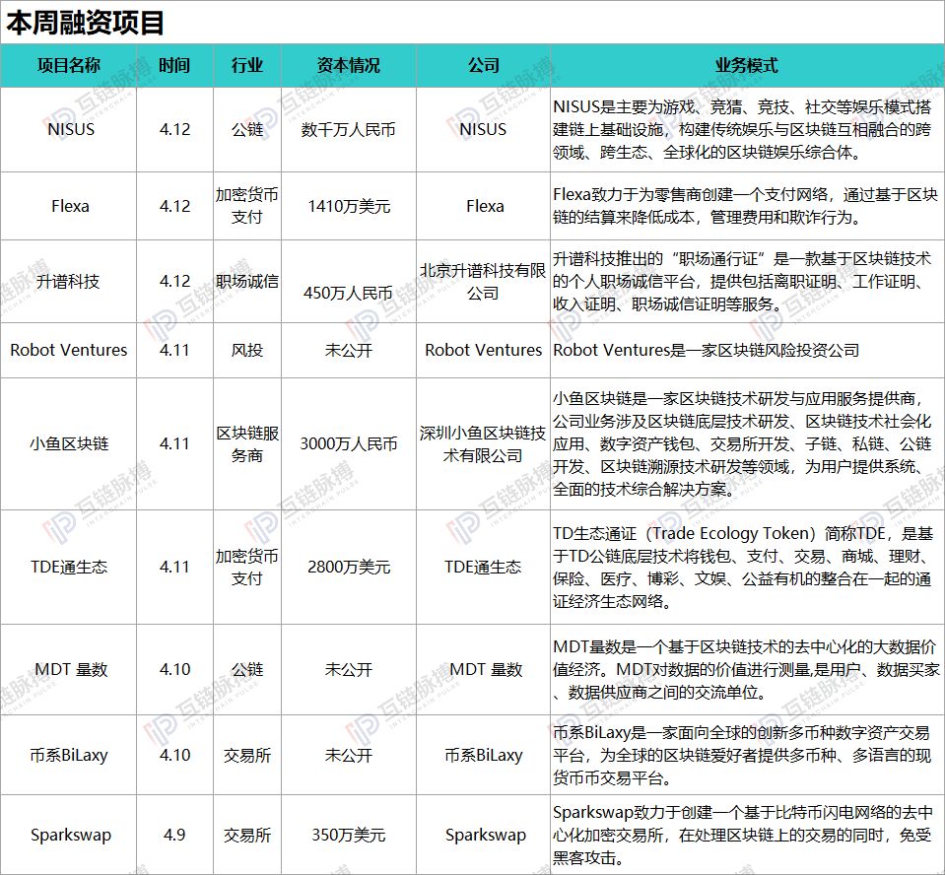Click the "TD生态通证" business description text

(743, 567)
